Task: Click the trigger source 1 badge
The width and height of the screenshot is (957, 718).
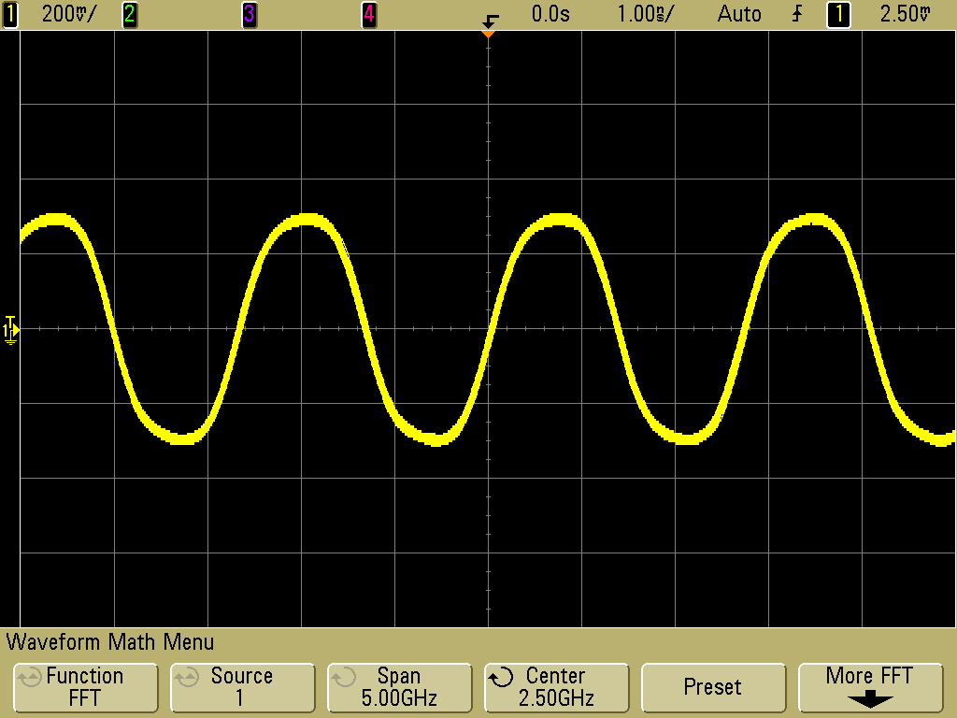Action: (838, 14)
